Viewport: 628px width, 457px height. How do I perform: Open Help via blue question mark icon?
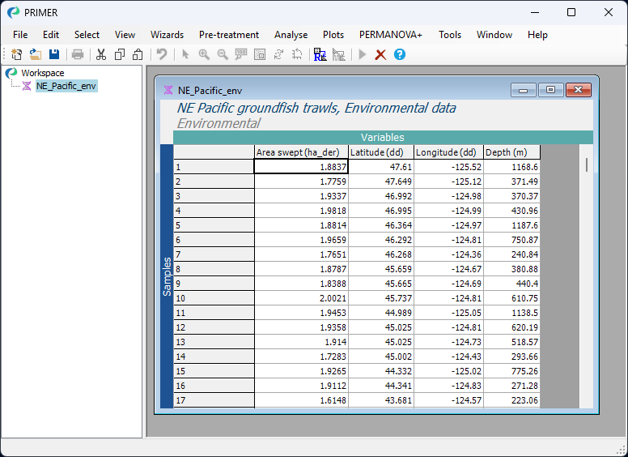click(x=399, y=54)
